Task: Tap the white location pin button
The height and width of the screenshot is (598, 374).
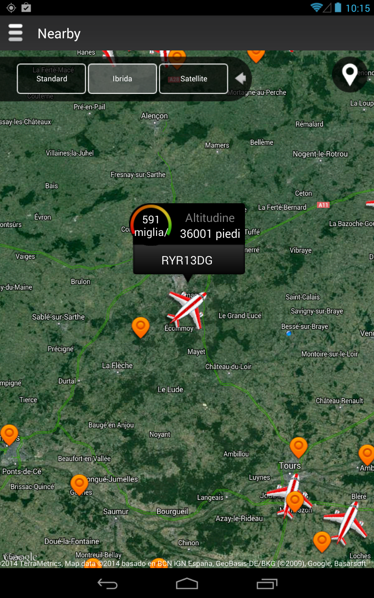Action: 350,74
